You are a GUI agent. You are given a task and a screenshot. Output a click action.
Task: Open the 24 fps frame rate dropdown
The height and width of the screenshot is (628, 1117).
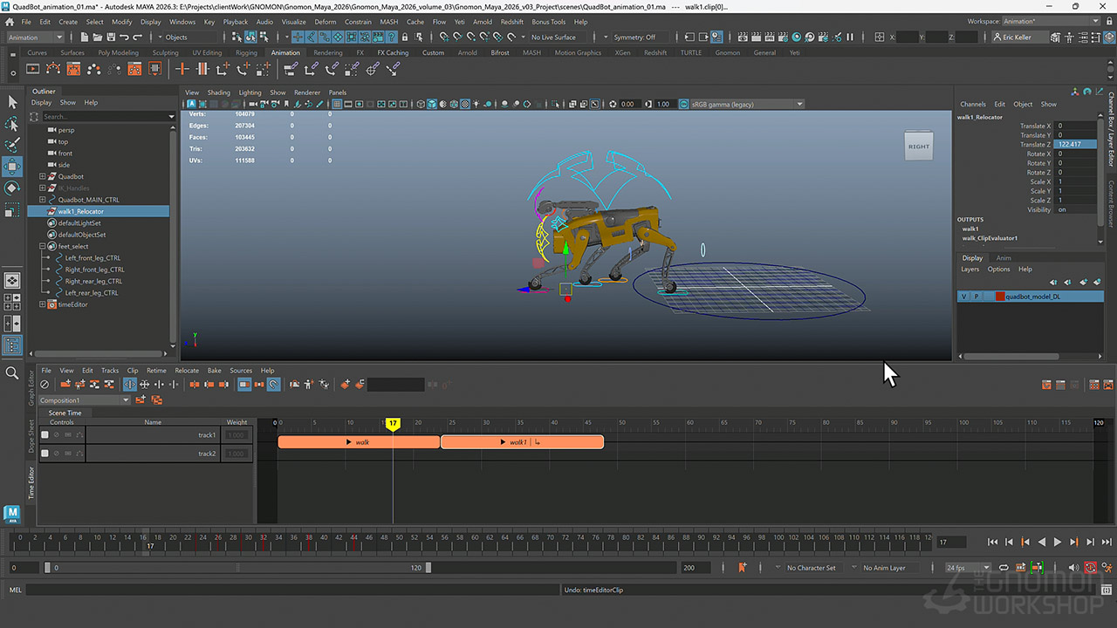click(968, 568)
